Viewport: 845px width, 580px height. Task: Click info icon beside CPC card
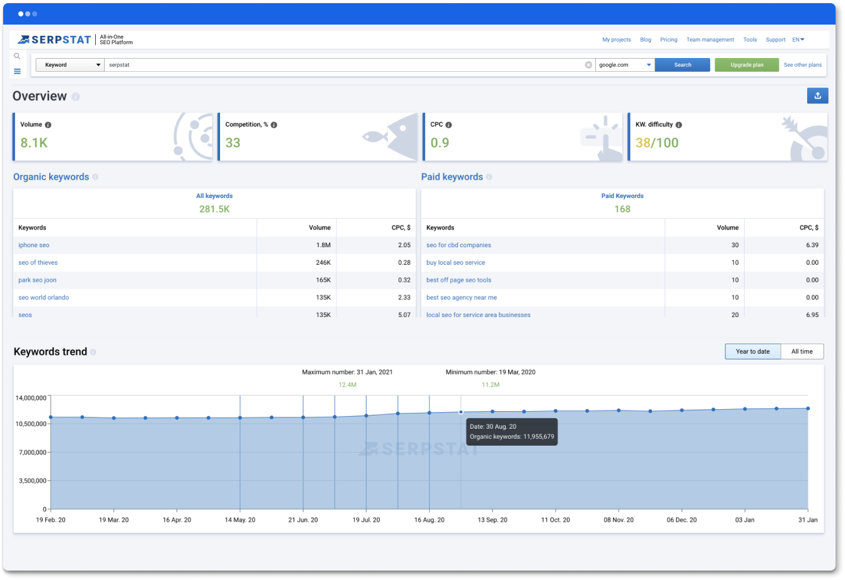[448, 125]
